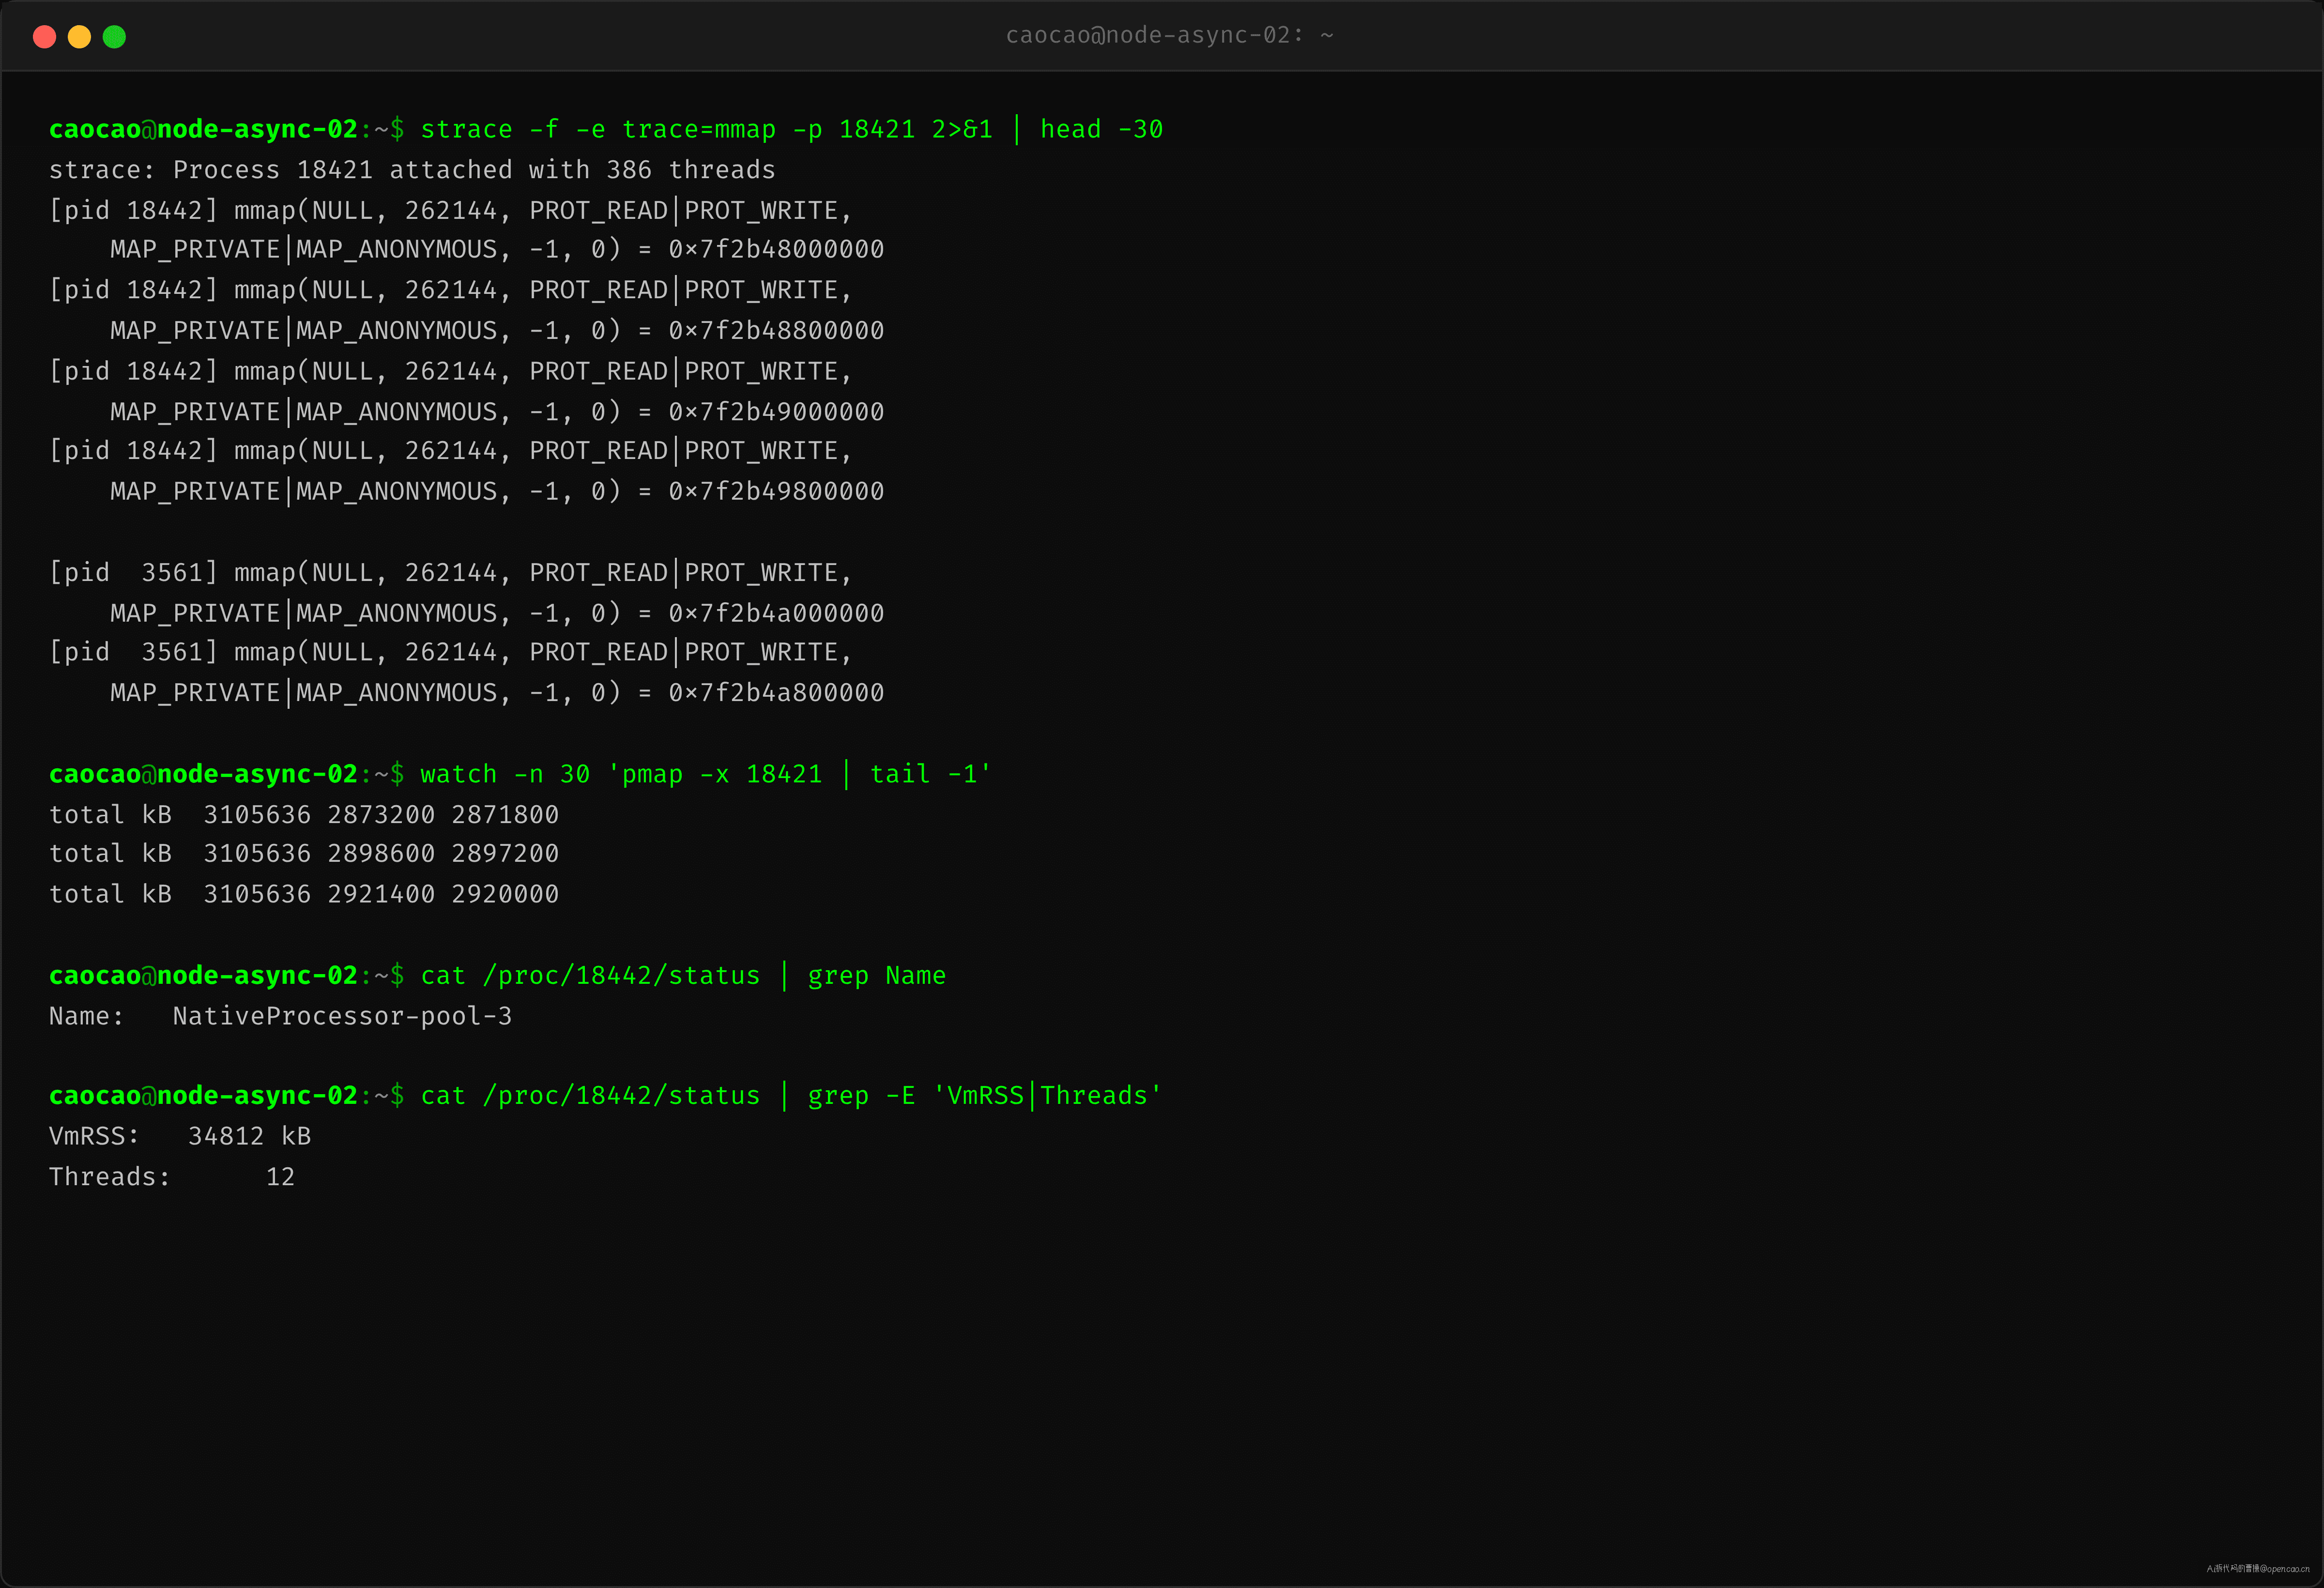
Task: Click the 'attached with 386 threads' line
Action: click(412, 170)
